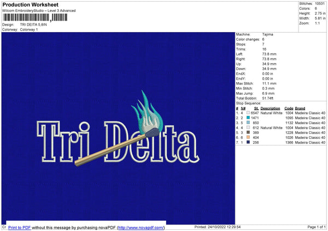Screen dimensions: 328x231
Task: Click the Min Stitch value "0.3 mm"
Action: point(268,88)
